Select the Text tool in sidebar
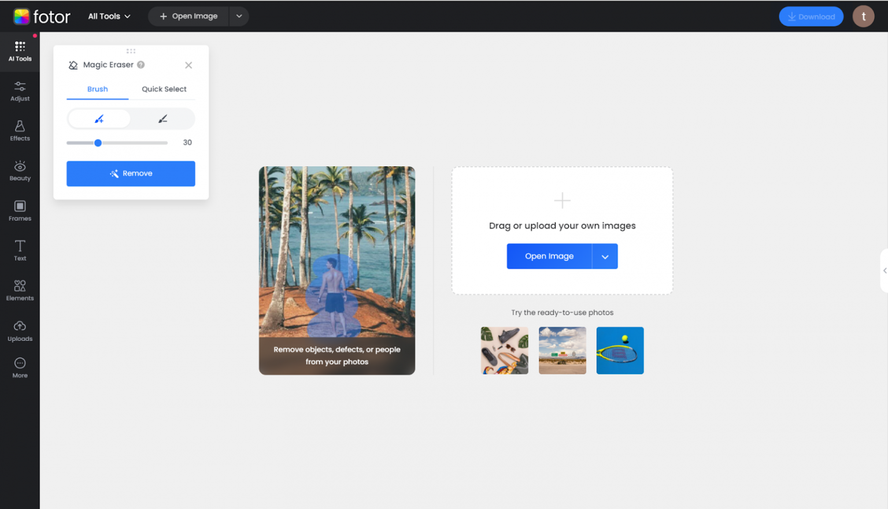Screen dimensions: 888x509 click(x=20, y=251)
